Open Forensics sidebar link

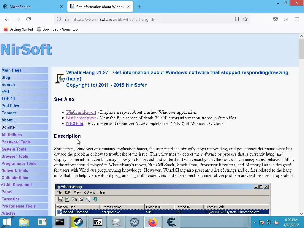click(10, 199)
